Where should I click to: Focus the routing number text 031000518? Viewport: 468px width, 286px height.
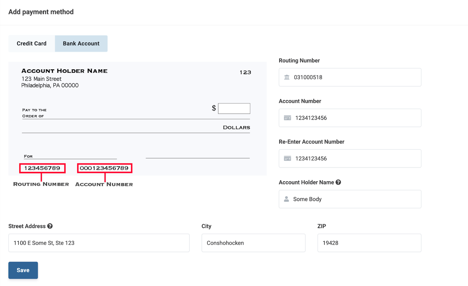(x=308, y=77)
